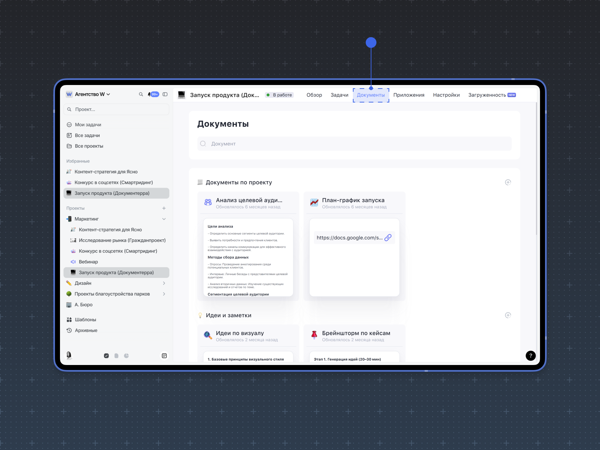This screenshot has height=450, width=600.
Task: Click the pie chart icon in sidebar footer
Action: pos(126,356)
